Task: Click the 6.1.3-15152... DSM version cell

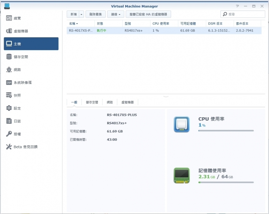Action: coord(219,31)
